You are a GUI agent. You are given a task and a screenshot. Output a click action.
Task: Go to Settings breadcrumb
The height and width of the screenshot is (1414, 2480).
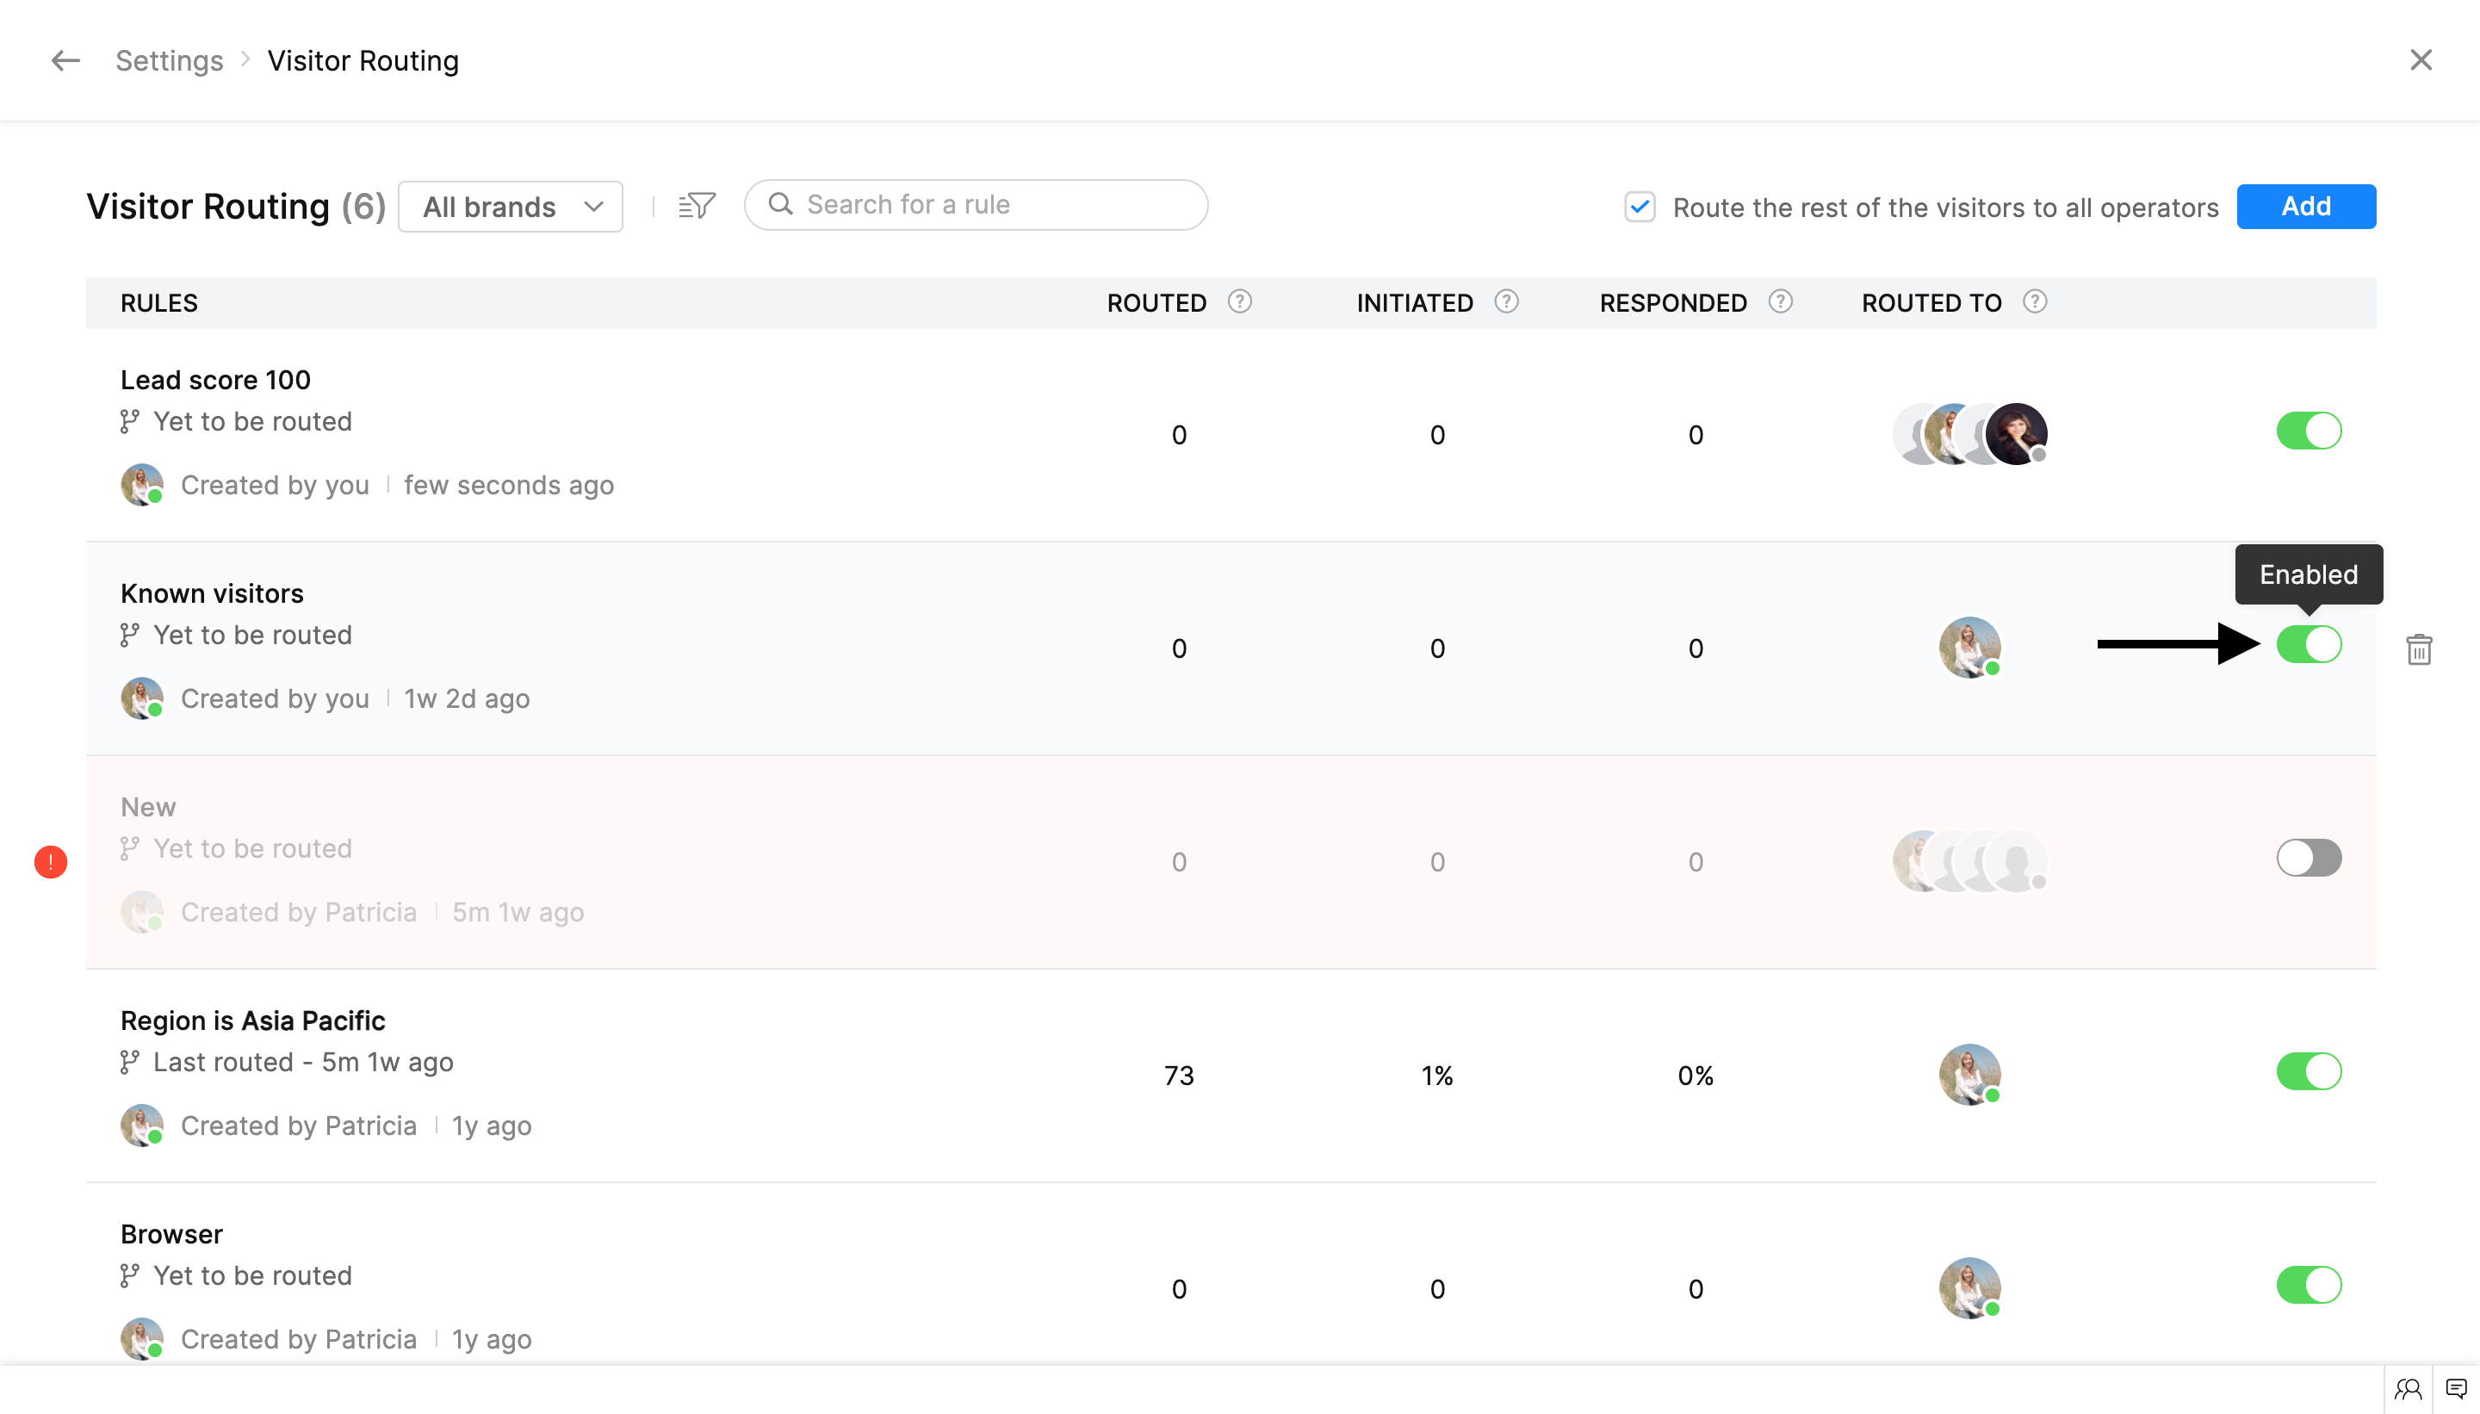point(169,60)
